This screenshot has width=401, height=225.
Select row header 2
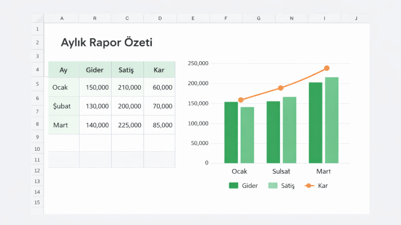point(37,42)
